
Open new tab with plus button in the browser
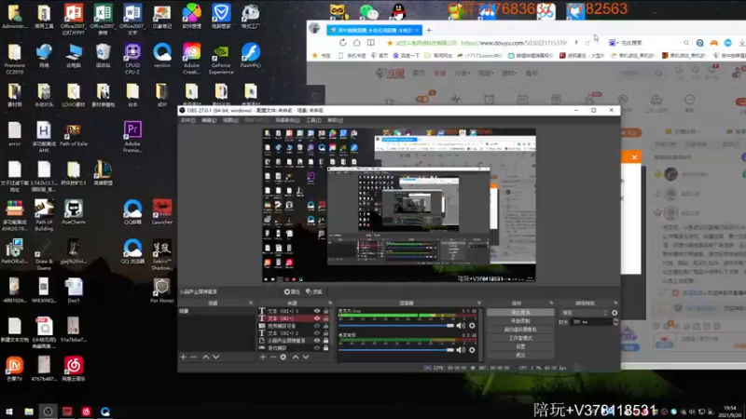(x=429, y=31)
